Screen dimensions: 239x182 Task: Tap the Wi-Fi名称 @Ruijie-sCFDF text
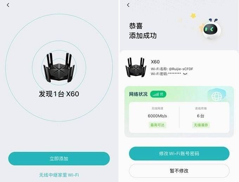click(172, 69)
